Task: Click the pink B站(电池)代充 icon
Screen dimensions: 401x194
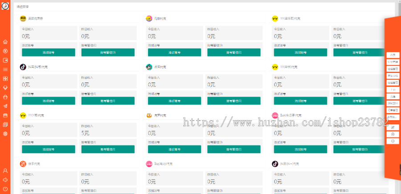Action: point(149,164)
